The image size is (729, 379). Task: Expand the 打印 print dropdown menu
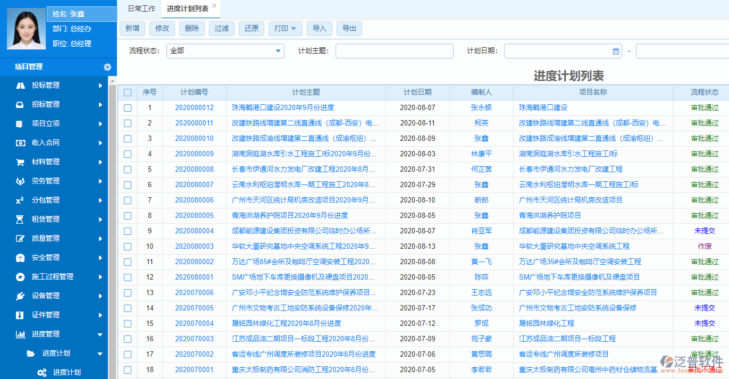[x=285, y=29]
